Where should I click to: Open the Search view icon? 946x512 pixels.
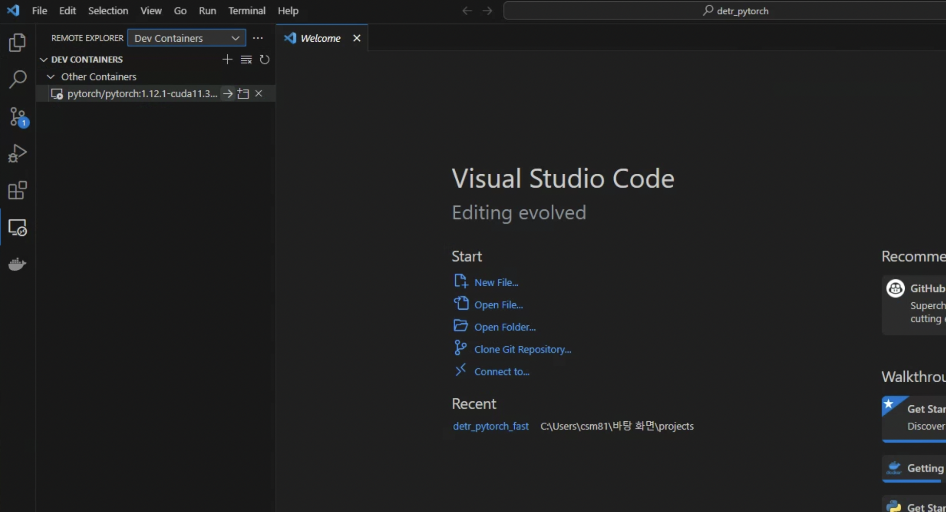pyautogui.click(x=17, y=80)
